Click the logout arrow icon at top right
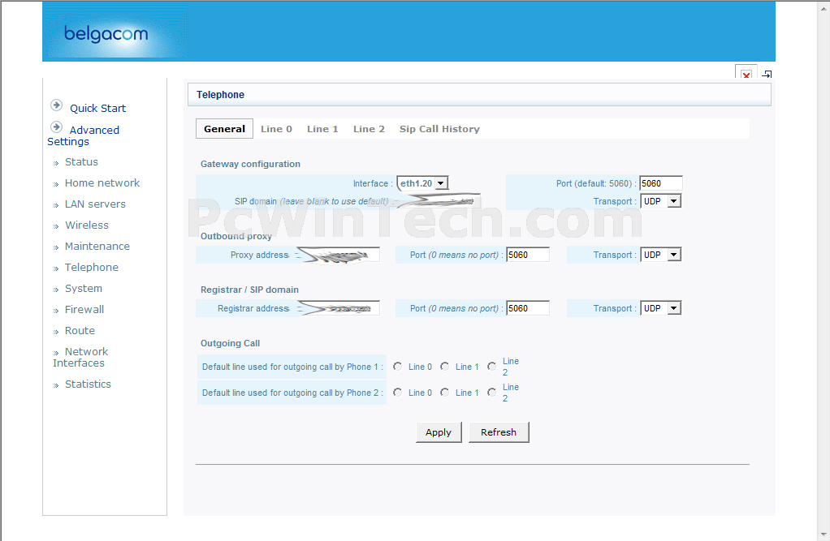 767,74
